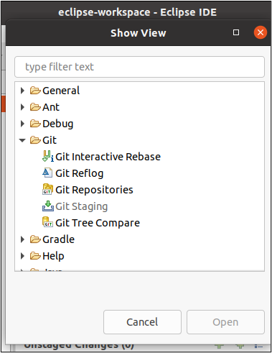
Task: Click the Git Staging icon
Action: click(48, 206)
